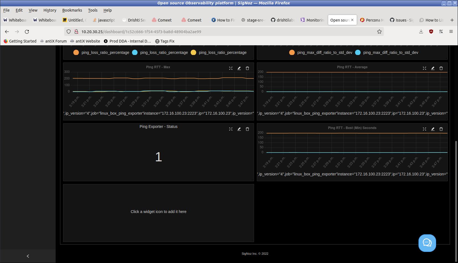Open a new browser tab
Image resolution: width=458 pixels, height=263 pixels.
(x=452, y=20)
